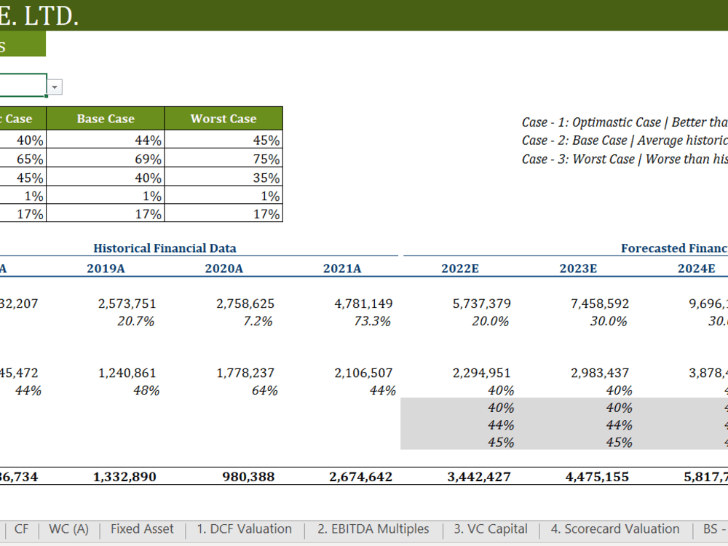Select the 64% margin cell under 2020A
This screenshot has height=546, width=728.
[265, 390]
